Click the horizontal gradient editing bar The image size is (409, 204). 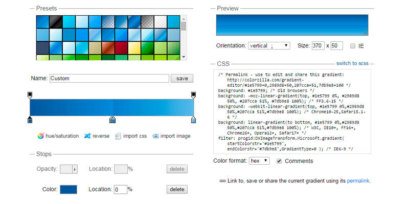(111, 108)
